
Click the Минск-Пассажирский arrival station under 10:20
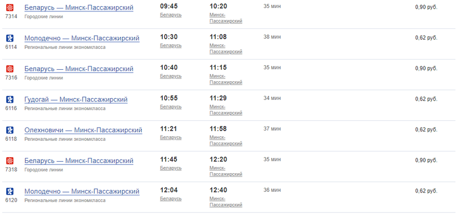pos(226,18)
